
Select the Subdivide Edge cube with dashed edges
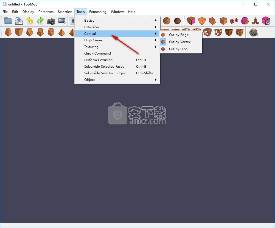click(x=223, y=21)
